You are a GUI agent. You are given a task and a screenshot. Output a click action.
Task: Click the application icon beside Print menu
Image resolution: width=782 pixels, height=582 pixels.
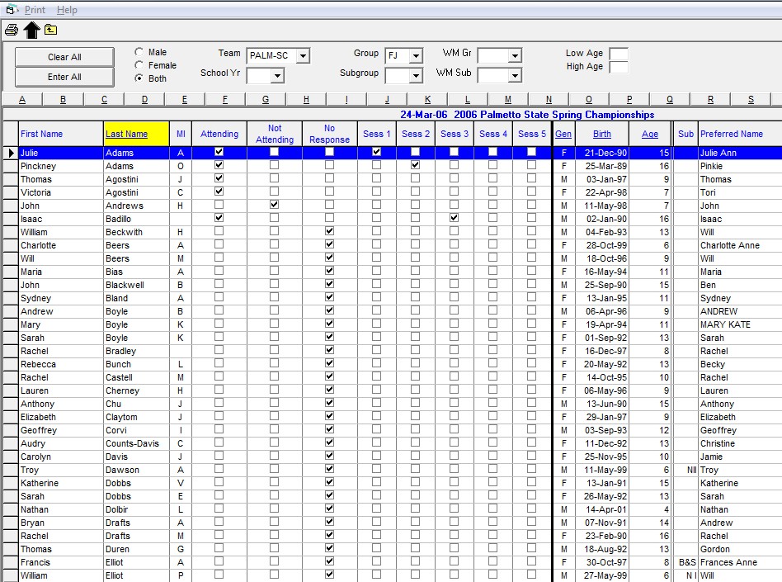coord(11,10)
